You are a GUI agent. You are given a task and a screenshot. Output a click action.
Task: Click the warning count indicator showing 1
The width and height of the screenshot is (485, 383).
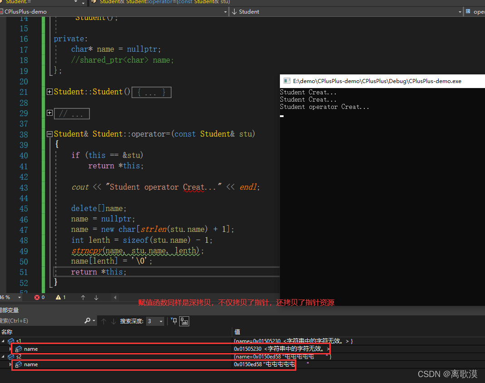[61, 297]
